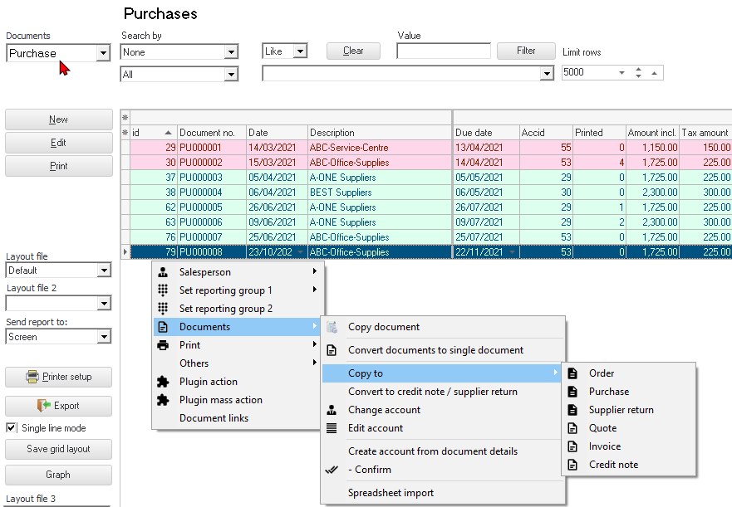Viewport: 732px width, 507px height.
Task: Click the document icon next to Credit note
Action: click(x=572, y=465)
